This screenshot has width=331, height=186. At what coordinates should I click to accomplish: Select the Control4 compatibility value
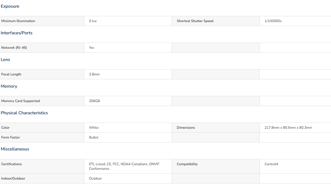pyautogui.click(x=271, y=164)
